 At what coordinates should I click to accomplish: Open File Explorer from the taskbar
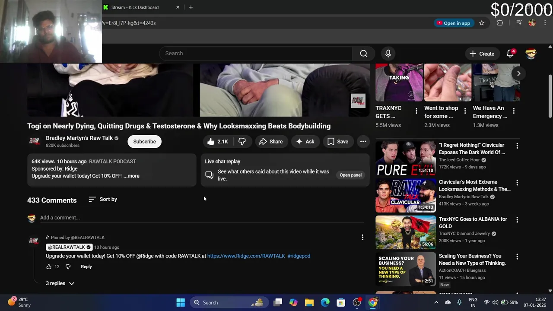coord(309,302)
